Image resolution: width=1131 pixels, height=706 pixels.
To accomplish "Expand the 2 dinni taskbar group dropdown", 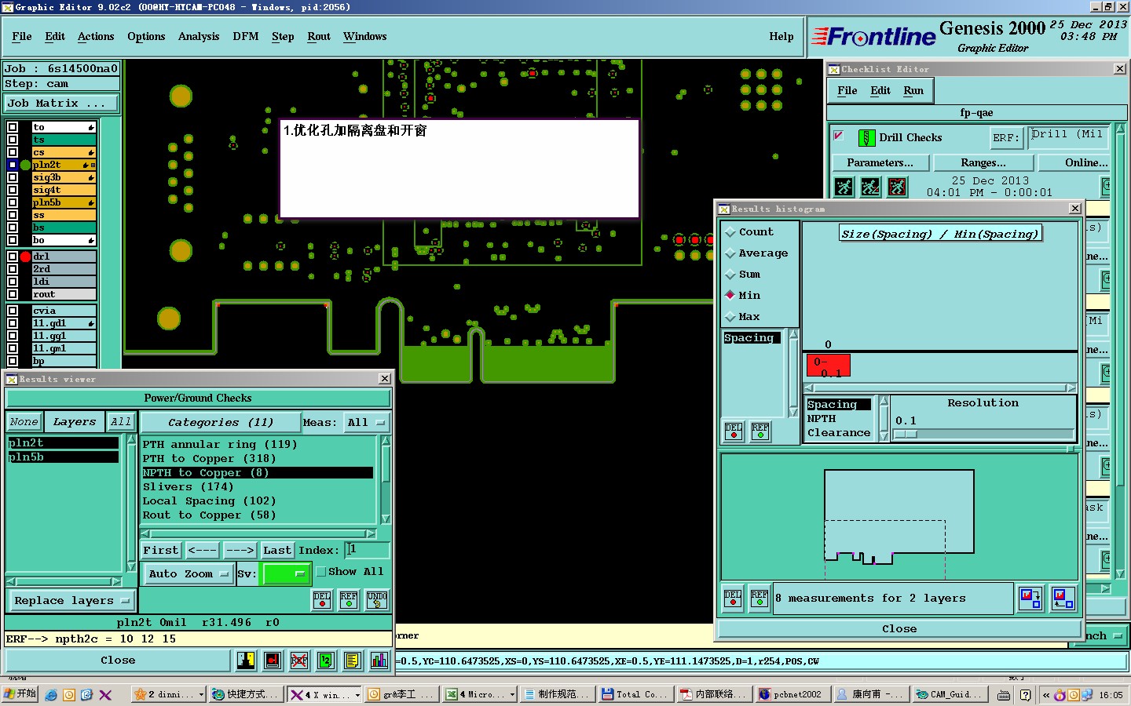I will (201, 695).
